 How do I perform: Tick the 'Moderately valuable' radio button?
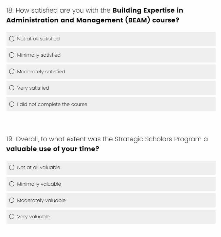12,200
